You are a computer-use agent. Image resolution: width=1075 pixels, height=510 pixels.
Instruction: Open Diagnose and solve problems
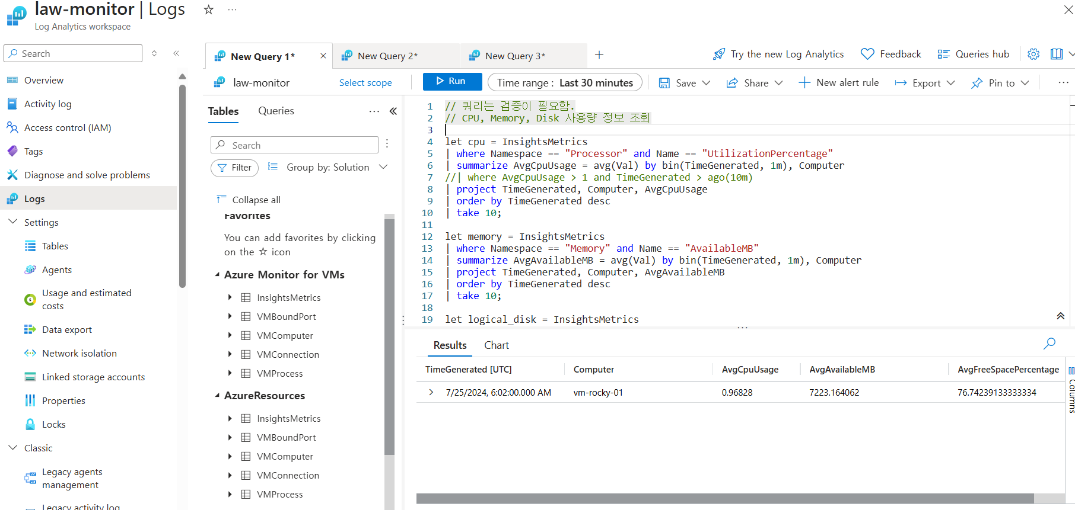pos(87,175)
